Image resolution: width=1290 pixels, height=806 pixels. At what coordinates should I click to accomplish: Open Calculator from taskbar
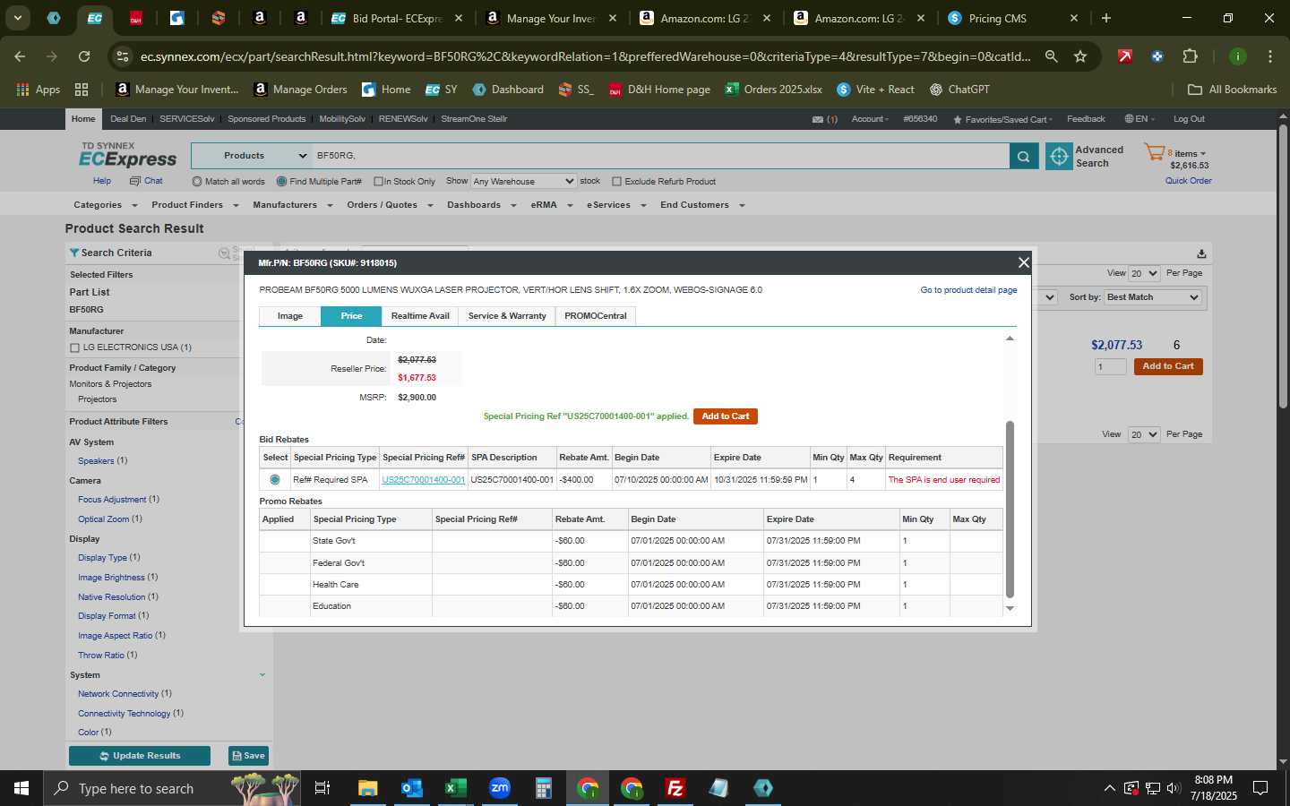[x=544, y=788]
